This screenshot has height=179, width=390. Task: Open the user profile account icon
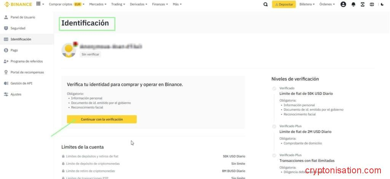[343, 5]
